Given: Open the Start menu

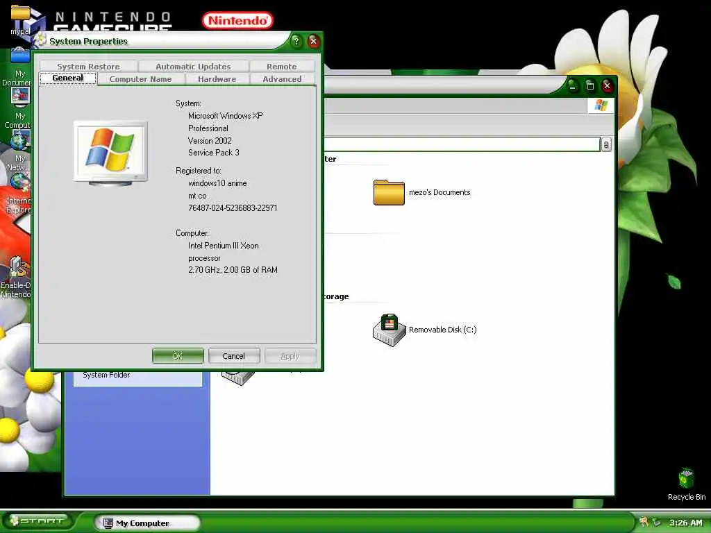Looking at the screenshot, I should click(38, 521).
